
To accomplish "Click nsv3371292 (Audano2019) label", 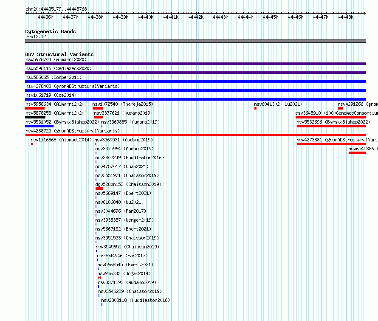I will 127,282.
